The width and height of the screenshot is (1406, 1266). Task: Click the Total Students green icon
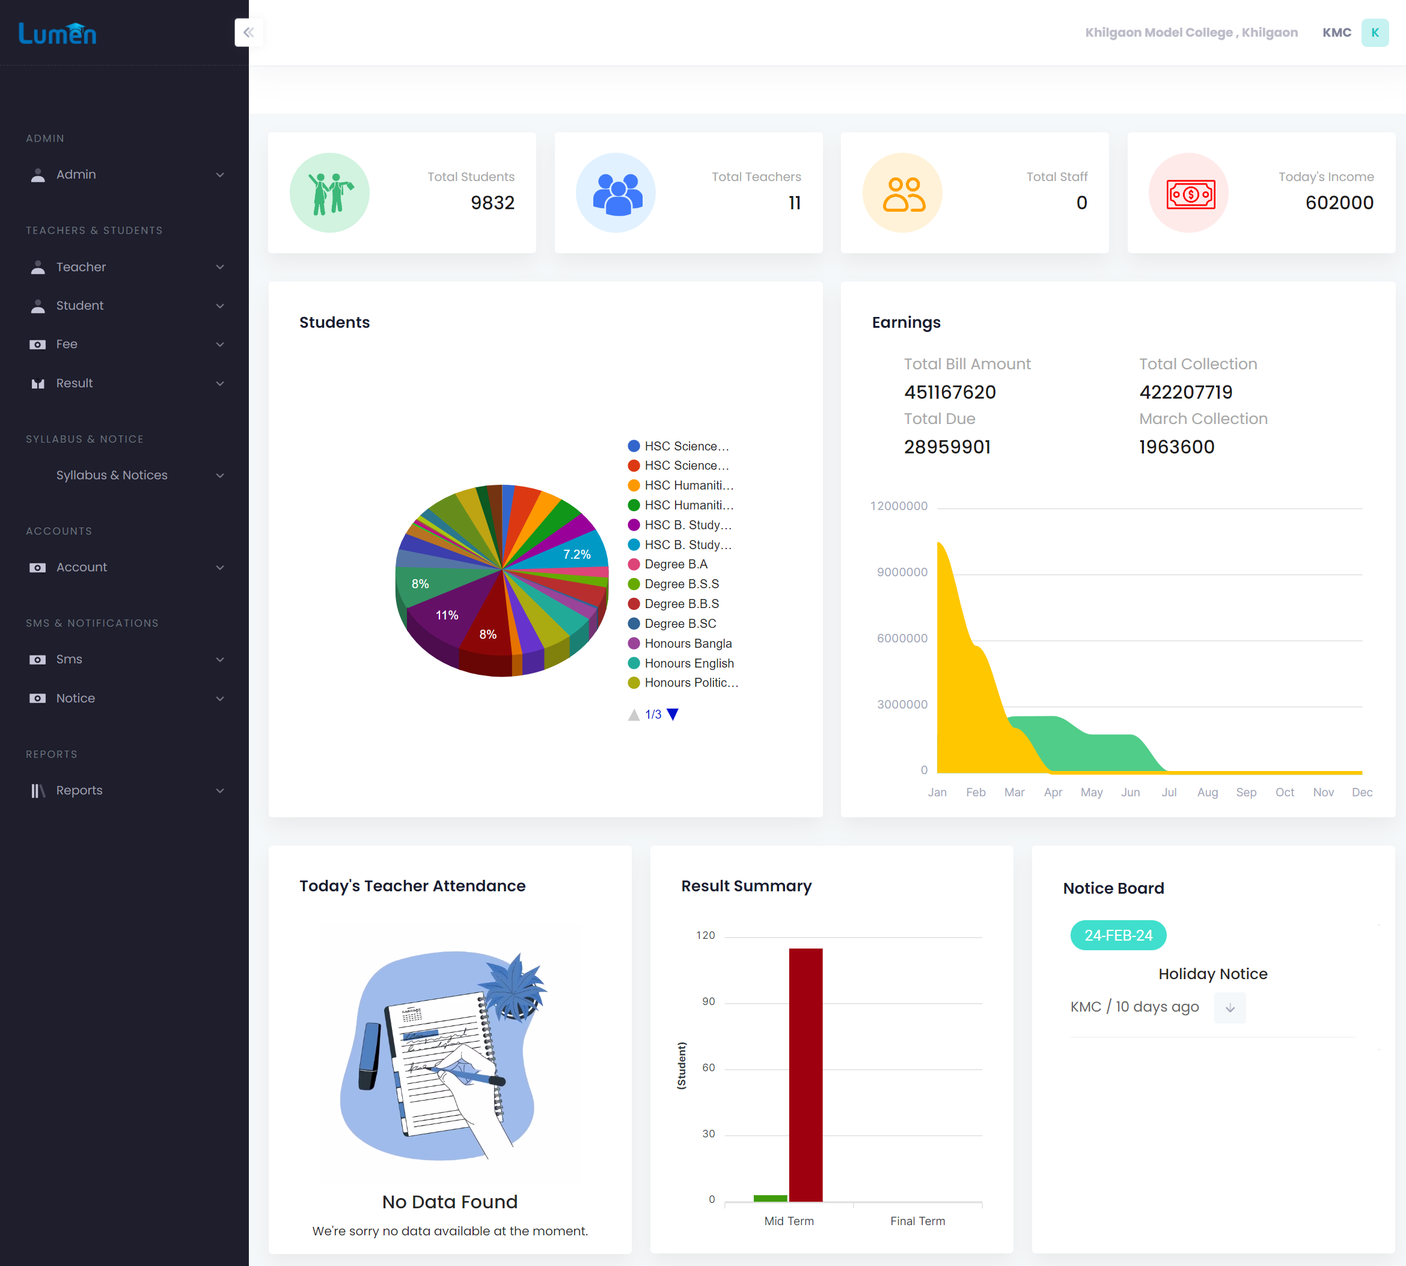click(x=329, y=192)
